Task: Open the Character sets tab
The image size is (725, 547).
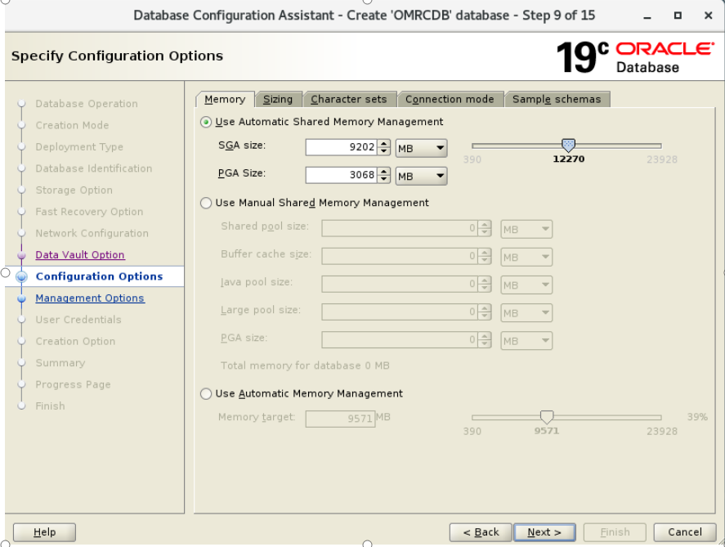Action: [350, 99]
